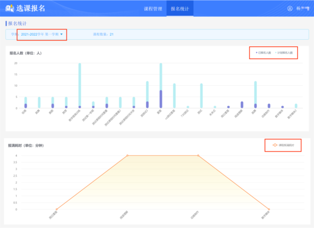The image size is (314, 228).
Task: Click the 课程数量: 21 text
Action: click(x=103, y=34)
